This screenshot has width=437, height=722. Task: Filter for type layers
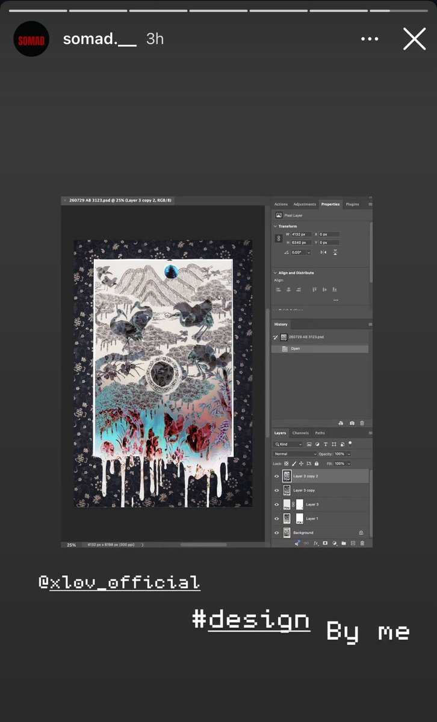tap(326, 444)
